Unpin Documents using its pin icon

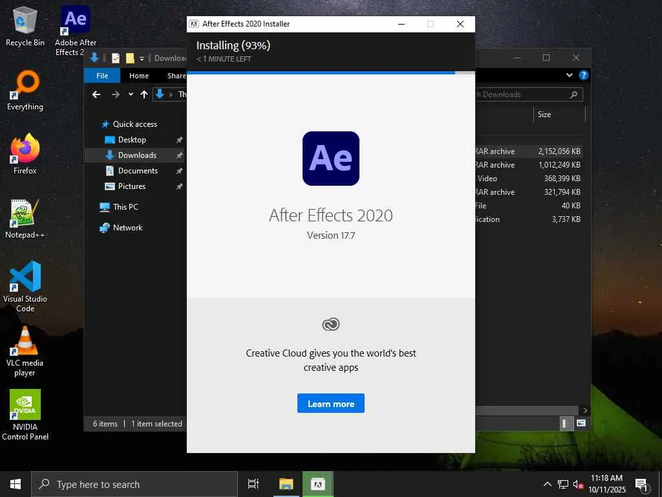pyautogui.click(x=180, y=171)
